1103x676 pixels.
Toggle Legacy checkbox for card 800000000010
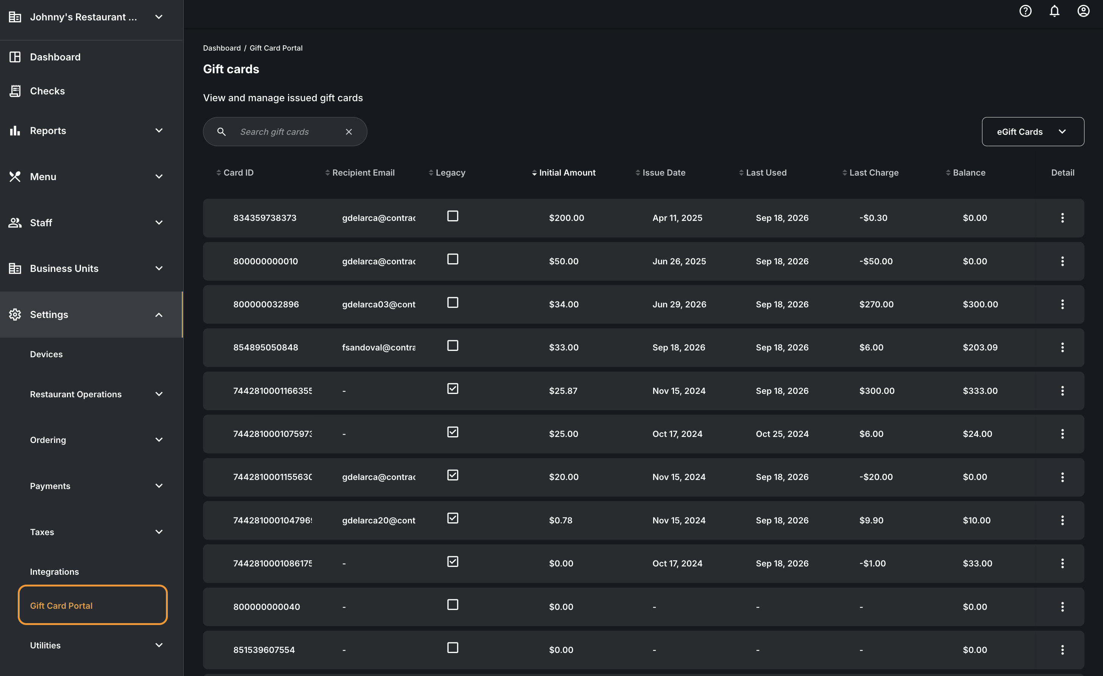[452, 259]
